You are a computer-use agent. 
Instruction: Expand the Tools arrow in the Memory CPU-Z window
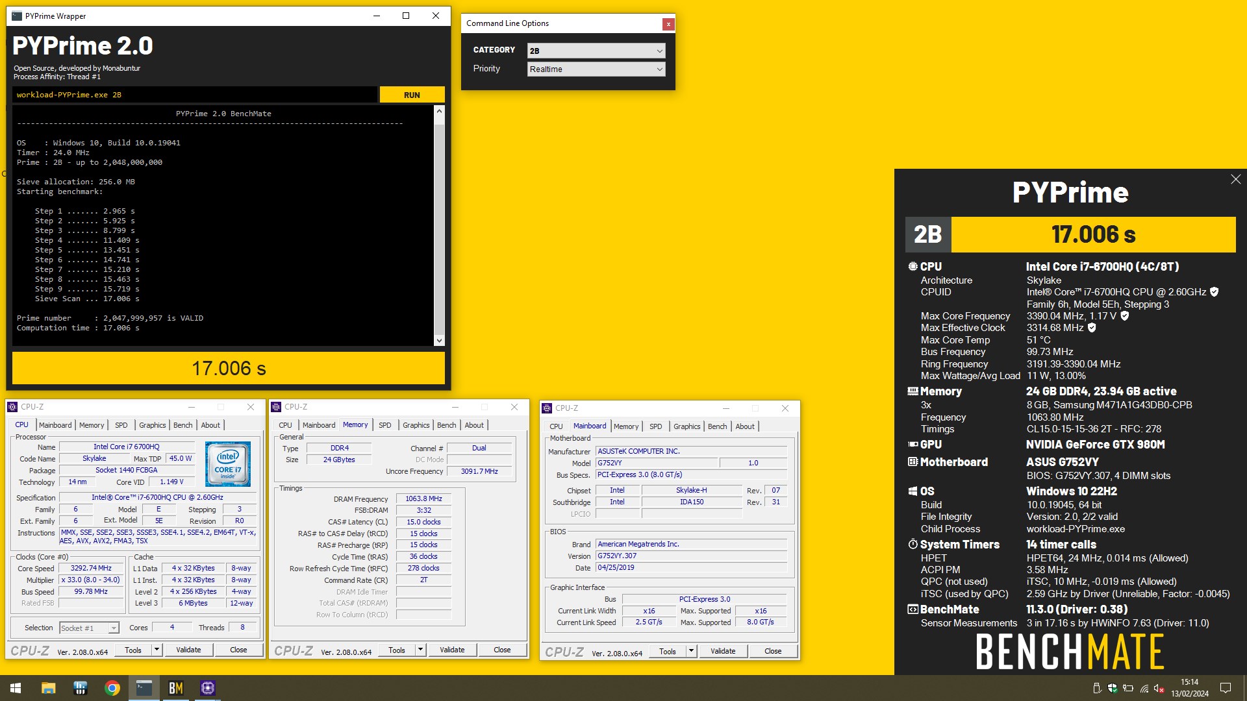pos(420,650)
